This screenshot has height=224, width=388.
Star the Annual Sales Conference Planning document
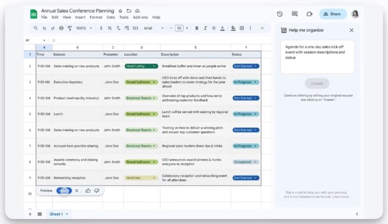click(x=120, y=11)
